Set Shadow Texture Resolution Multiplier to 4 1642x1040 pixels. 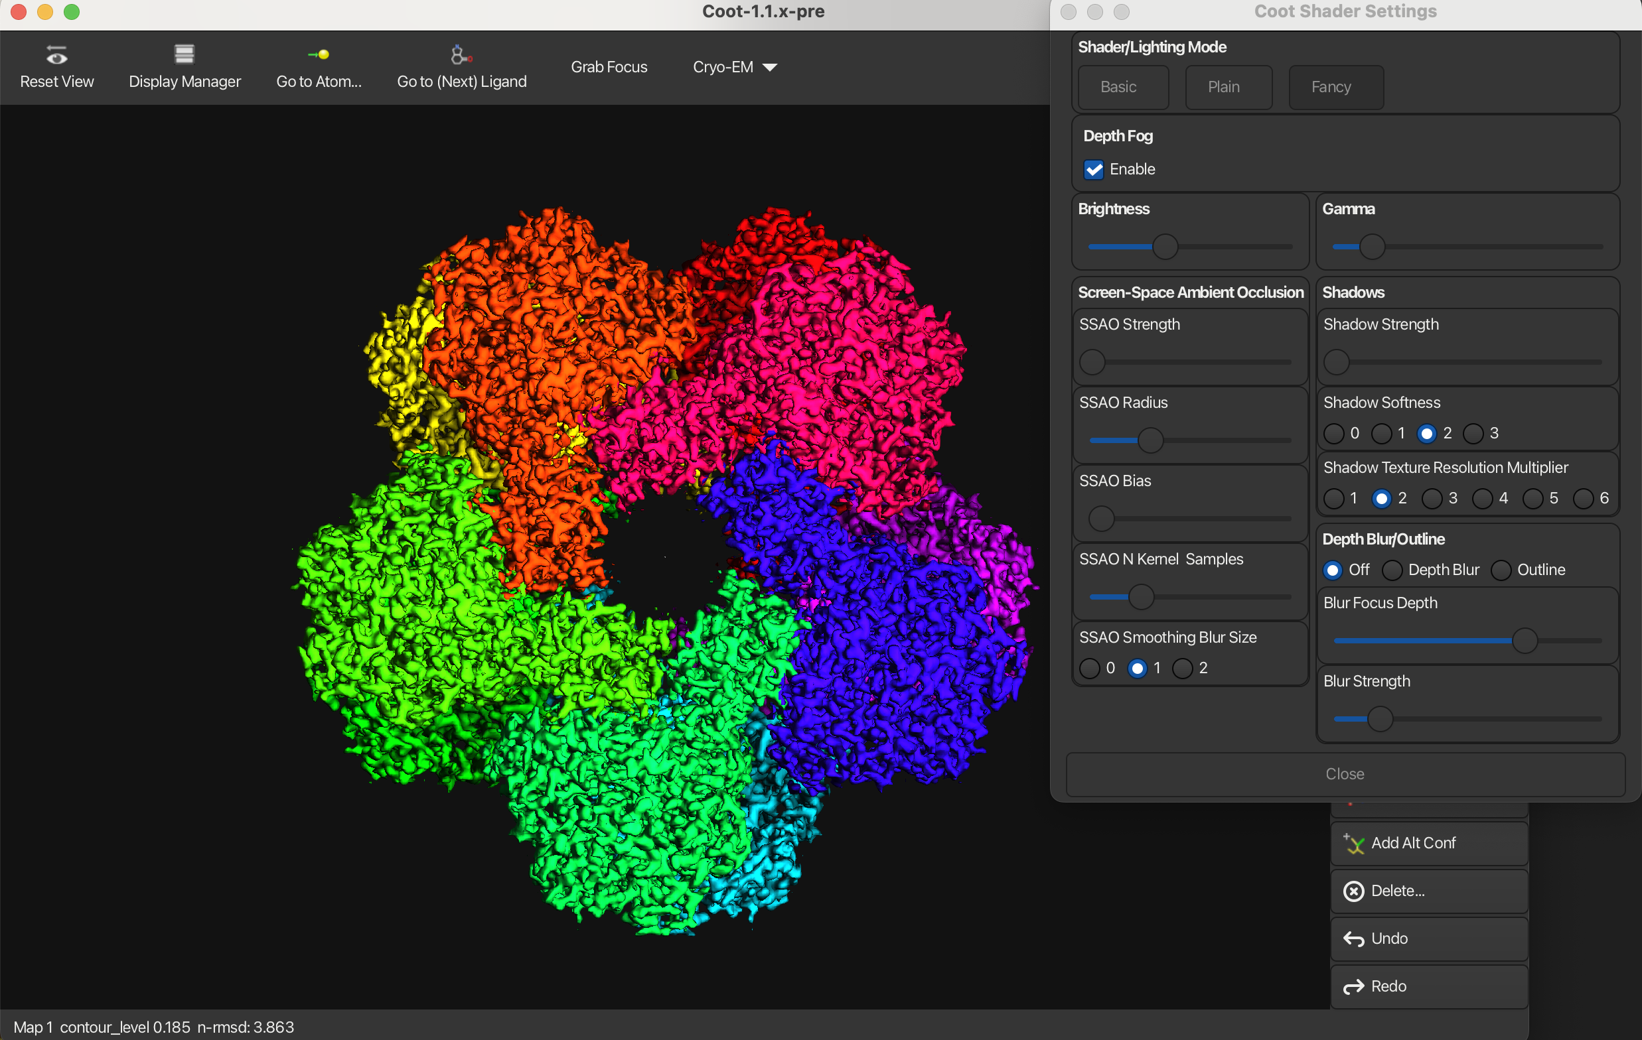click(1482, 499)
